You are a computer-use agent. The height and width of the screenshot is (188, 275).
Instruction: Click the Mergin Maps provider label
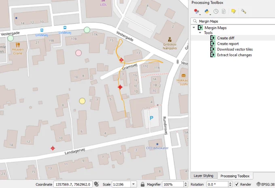[x=216, y=28]
